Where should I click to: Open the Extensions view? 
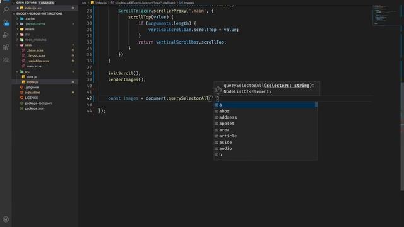6,47
